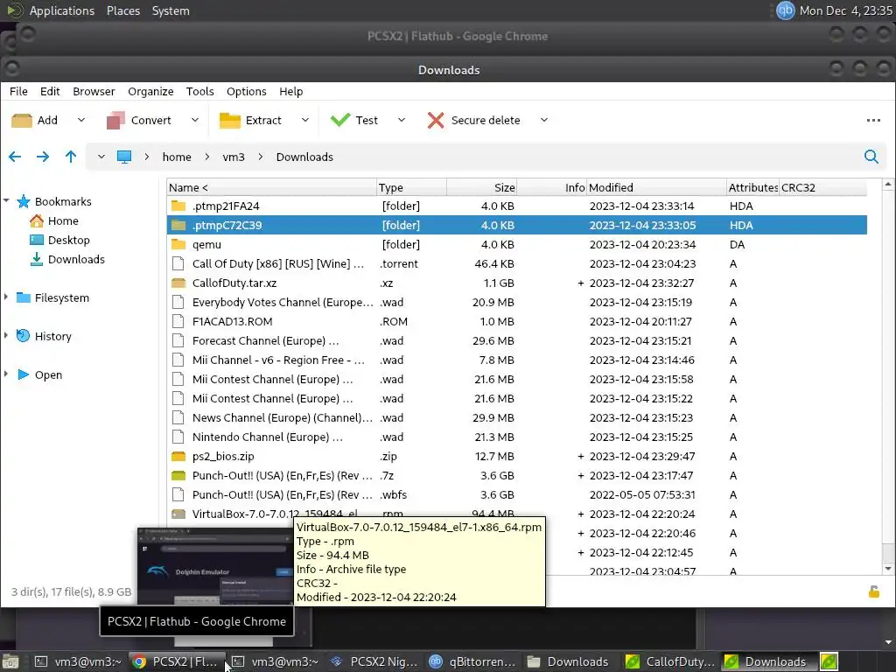
Task: Sort by the Type column header
Action: point(411,187)
